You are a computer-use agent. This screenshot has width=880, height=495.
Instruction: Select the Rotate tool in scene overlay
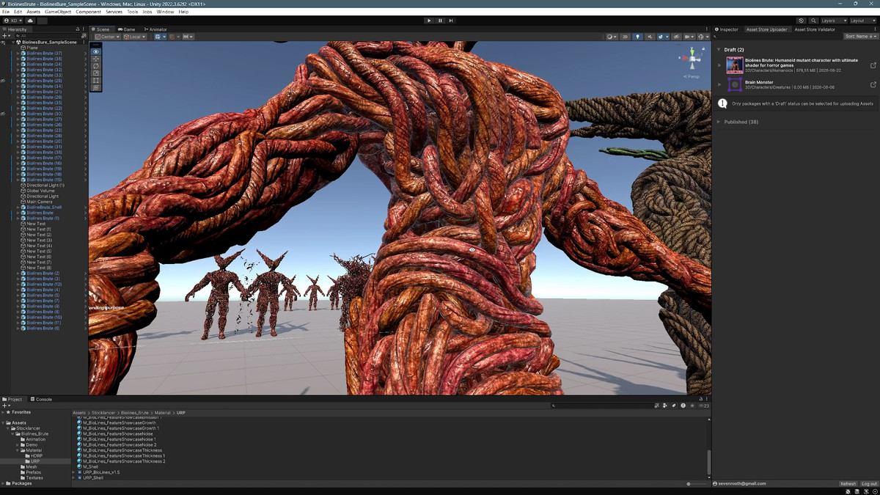pos(96,66)
